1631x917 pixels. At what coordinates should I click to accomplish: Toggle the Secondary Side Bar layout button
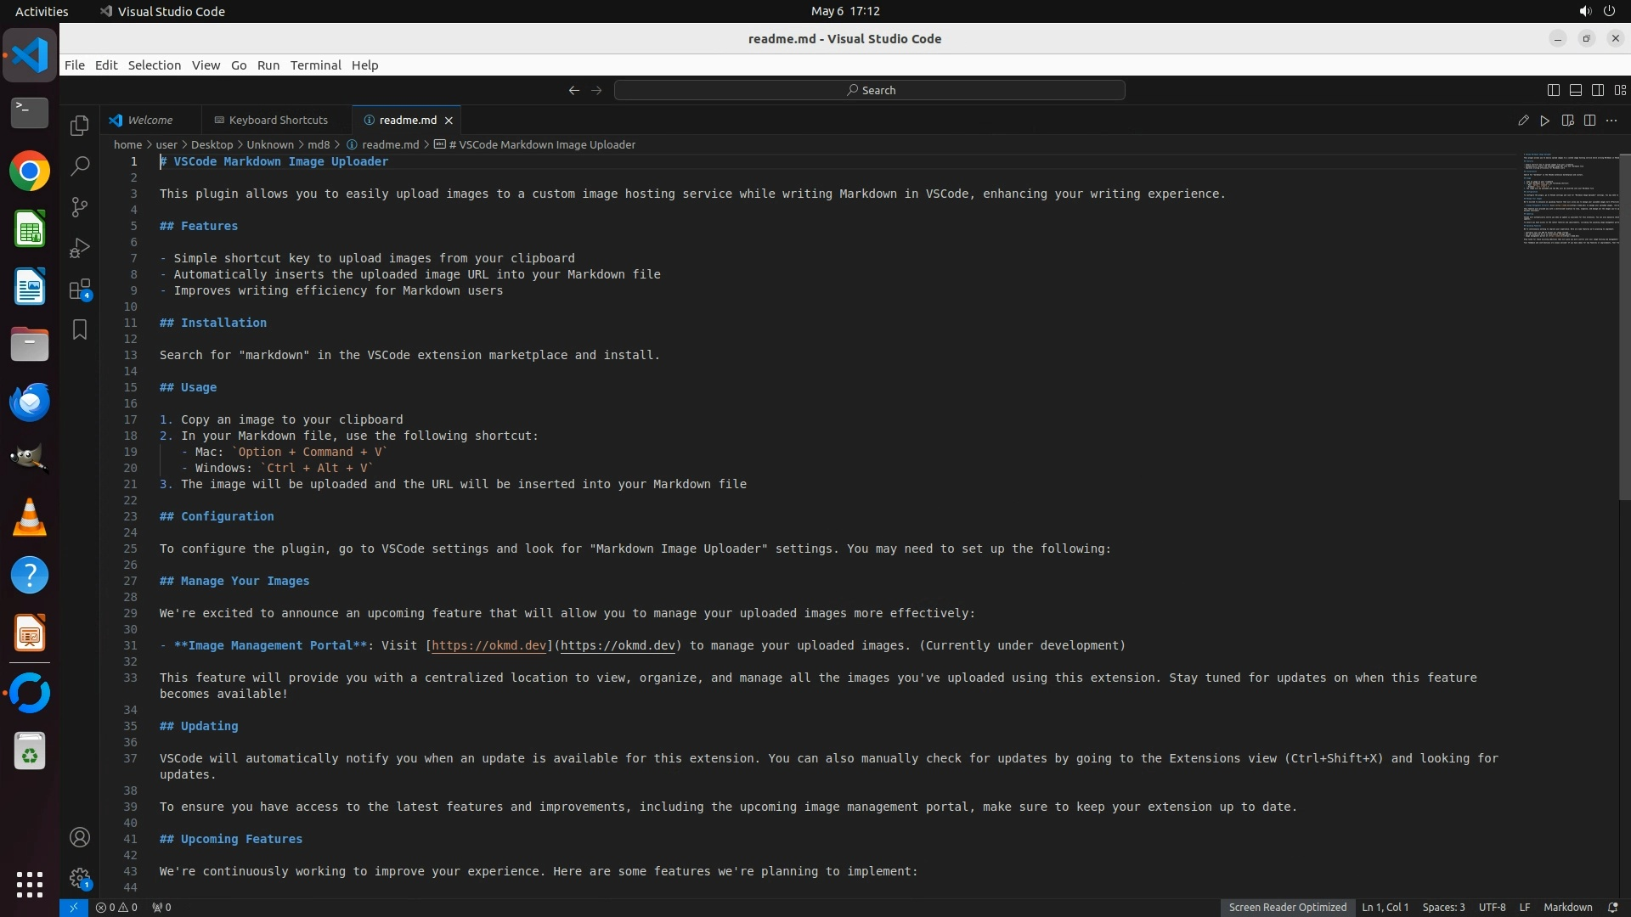point(1598,90)
